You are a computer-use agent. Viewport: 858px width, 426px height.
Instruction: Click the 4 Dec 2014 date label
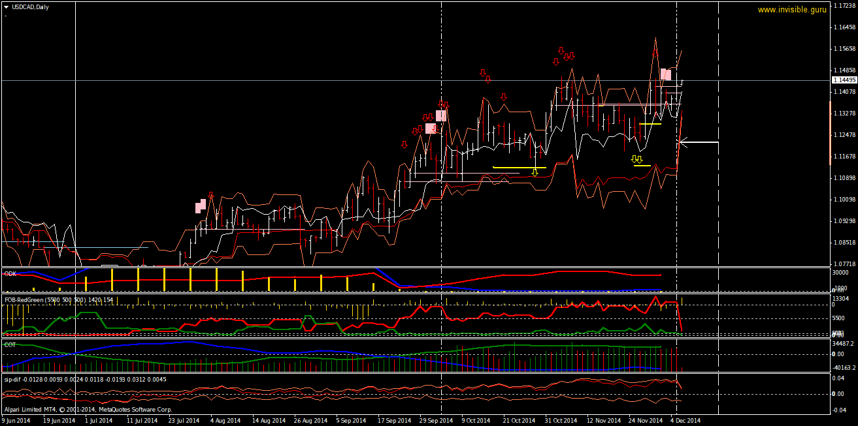685,421
